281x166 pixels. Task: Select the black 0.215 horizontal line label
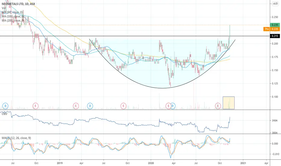275,36
